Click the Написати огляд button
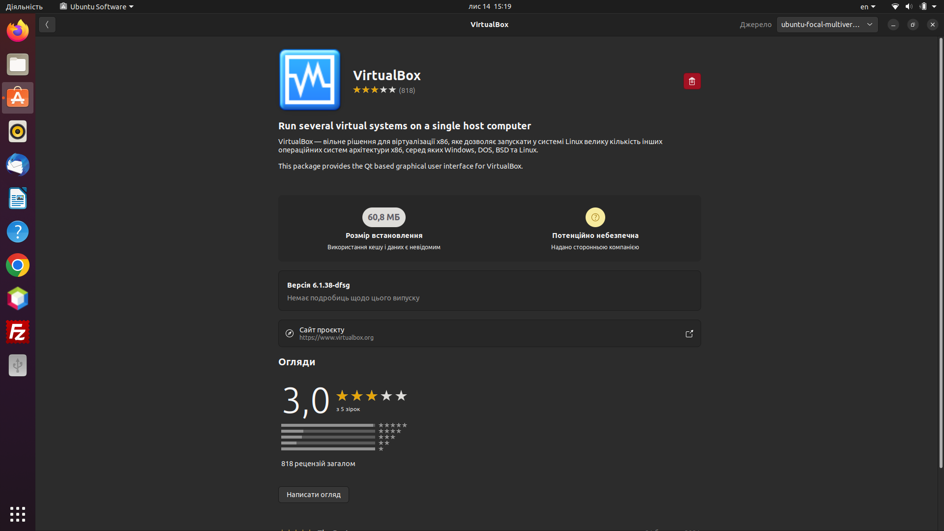 (x=313, y=494)
